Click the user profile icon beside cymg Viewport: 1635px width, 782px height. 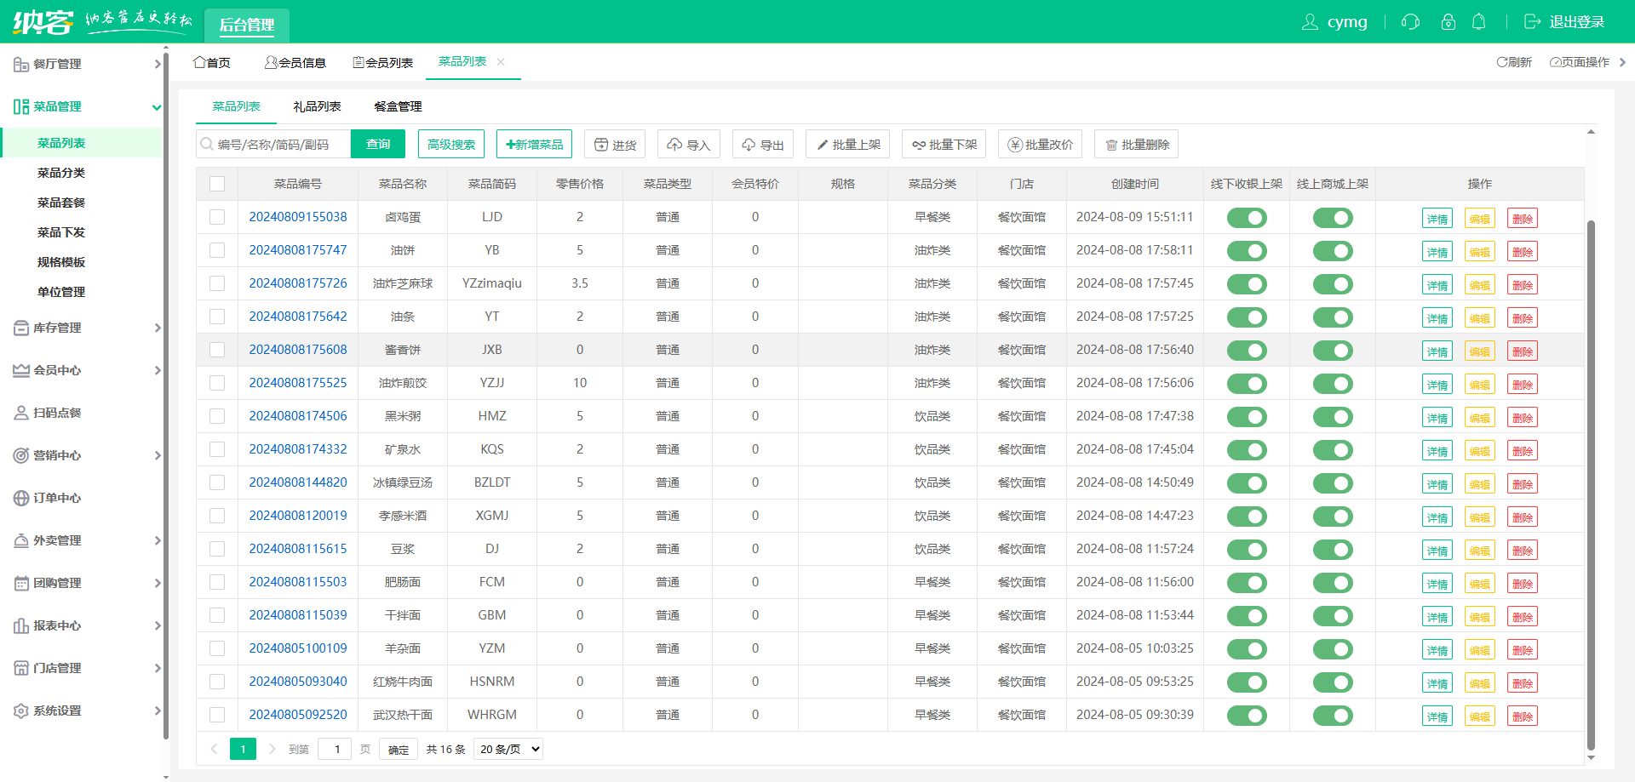(1310, 22)
